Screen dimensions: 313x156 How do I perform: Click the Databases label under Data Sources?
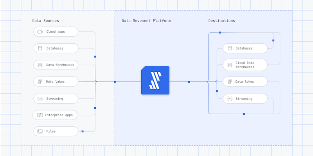(55, 48)
